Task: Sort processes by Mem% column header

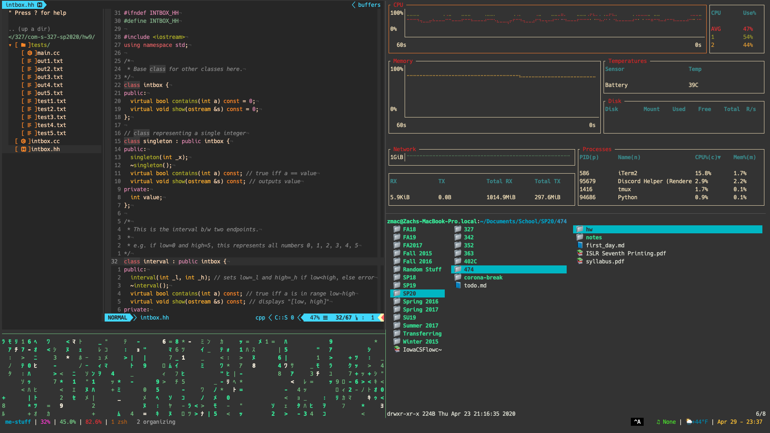Action: pos(744,157)
